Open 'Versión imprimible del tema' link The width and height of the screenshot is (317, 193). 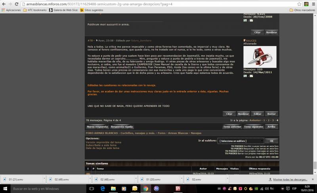[x=103, y=142]
